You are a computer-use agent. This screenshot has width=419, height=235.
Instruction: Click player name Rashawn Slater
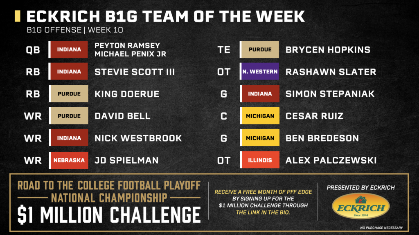pos(331,72)
